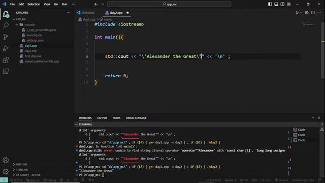Screen dimensions: 325x183
Task: Toggle the secondary side bar layout icon
Action: pos(282,4)
